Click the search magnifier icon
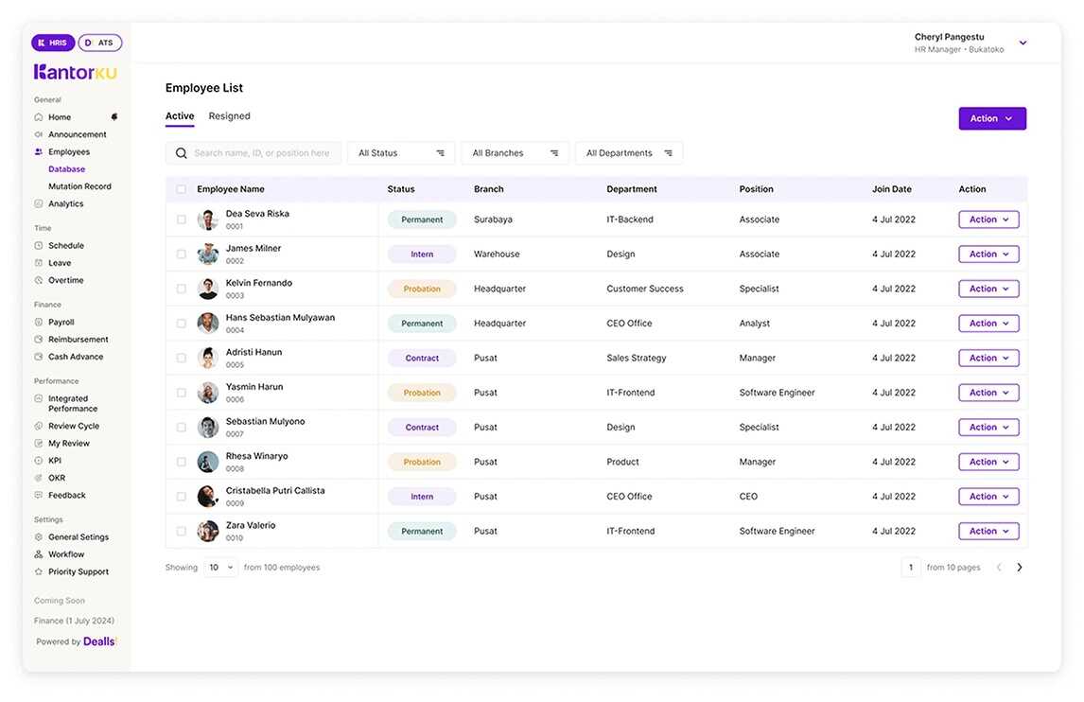The height and width of the screenshot is (702, 1084). 180,152
